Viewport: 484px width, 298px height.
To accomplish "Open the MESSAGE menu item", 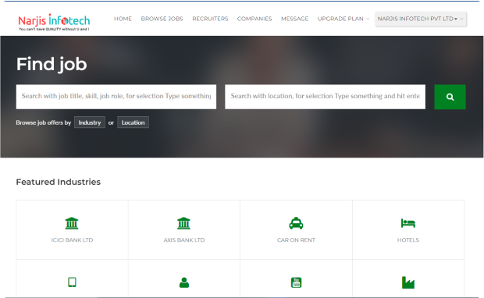I will point(295,19).
